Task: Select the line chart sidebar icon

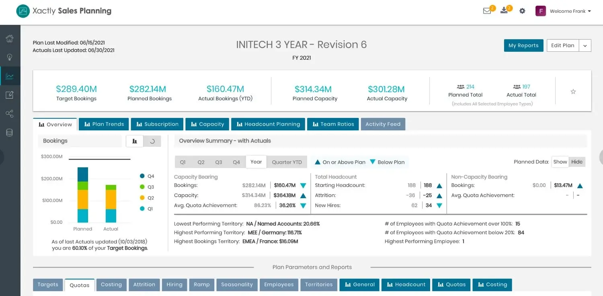Action: pyautogui.click(x=10, y=76)
